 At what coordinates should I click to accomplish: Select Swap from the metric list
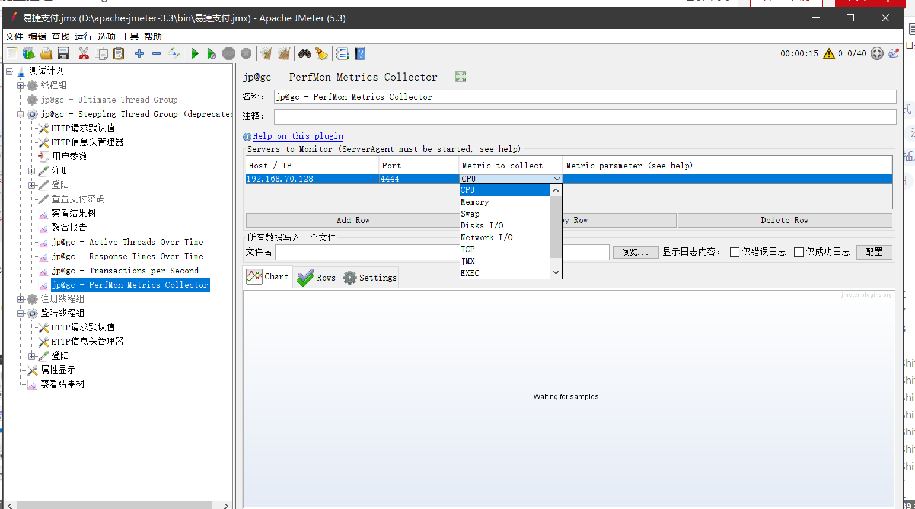point(505,214)
